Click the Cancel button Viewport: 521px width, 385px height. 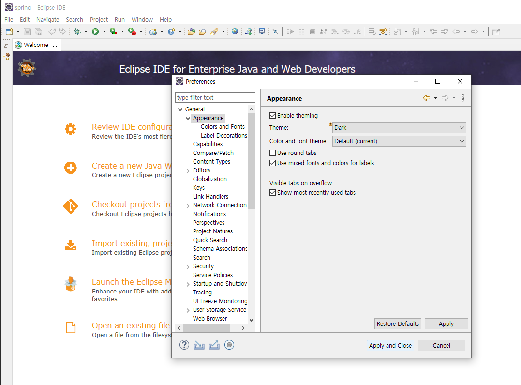click(x=442, y=345)
